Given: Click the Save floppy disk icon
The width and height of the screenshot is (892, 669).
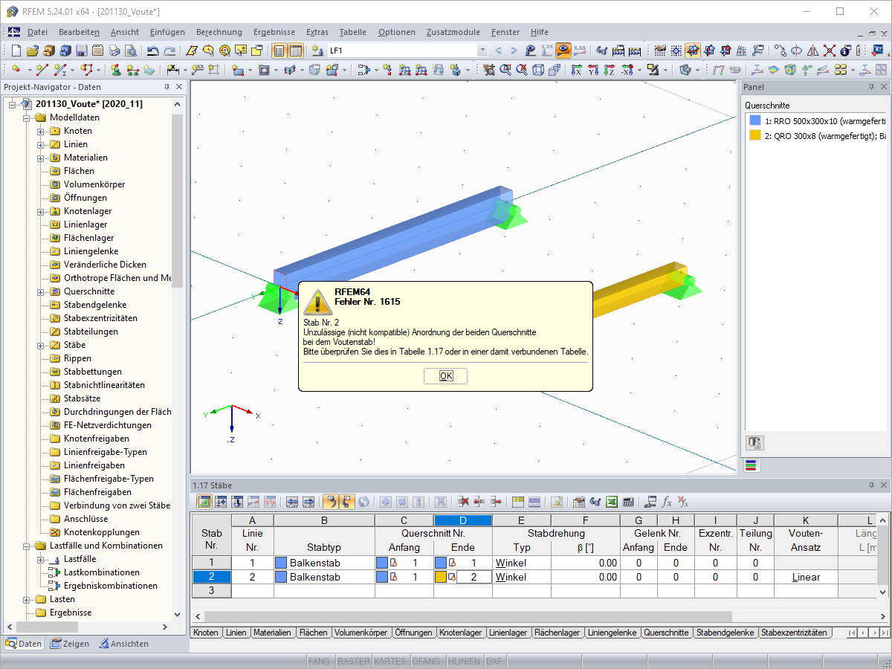Looking at the screenshot, I should (x=81, y=51).
